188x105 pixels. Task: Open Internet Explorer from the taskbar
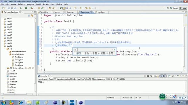pyautogui.click(x=21, y=102)
